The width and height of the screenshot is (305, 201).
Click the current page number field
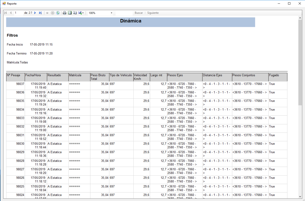(18, 13)
